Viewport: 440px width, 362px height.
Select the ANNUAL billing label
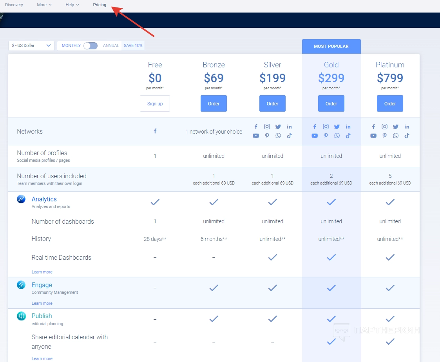pyautogui.click(x=111, y=46)
